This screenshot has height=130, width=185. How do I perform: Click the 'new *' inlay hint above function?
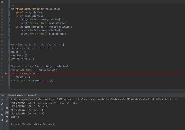[x=13, y=5]
